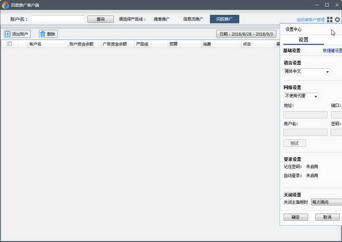Tick the select-all checkbox in table header
342x242 pixels.
pyautogui.click(x=9, y=44)
